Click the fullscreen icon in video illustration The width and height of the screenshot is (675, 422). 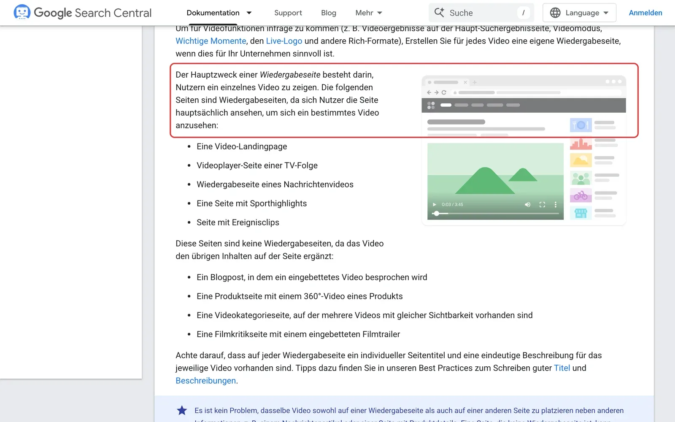(542, 205)
